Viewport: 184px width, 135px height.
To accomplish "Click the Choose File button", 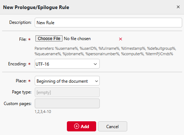I will click(49, 39).
